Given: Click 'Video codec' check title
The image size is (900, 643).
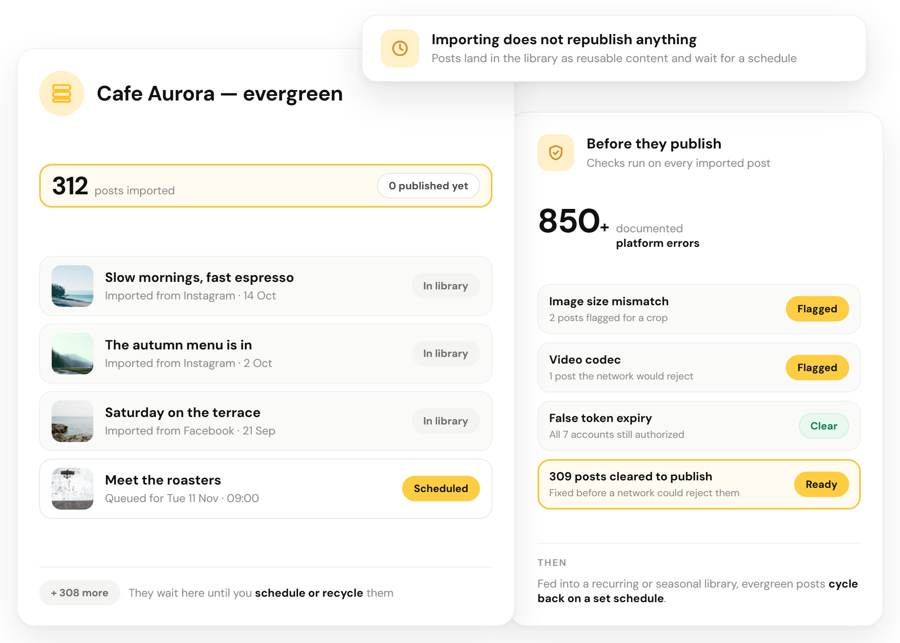Looking at the screenshot, I should pos(585,360).
